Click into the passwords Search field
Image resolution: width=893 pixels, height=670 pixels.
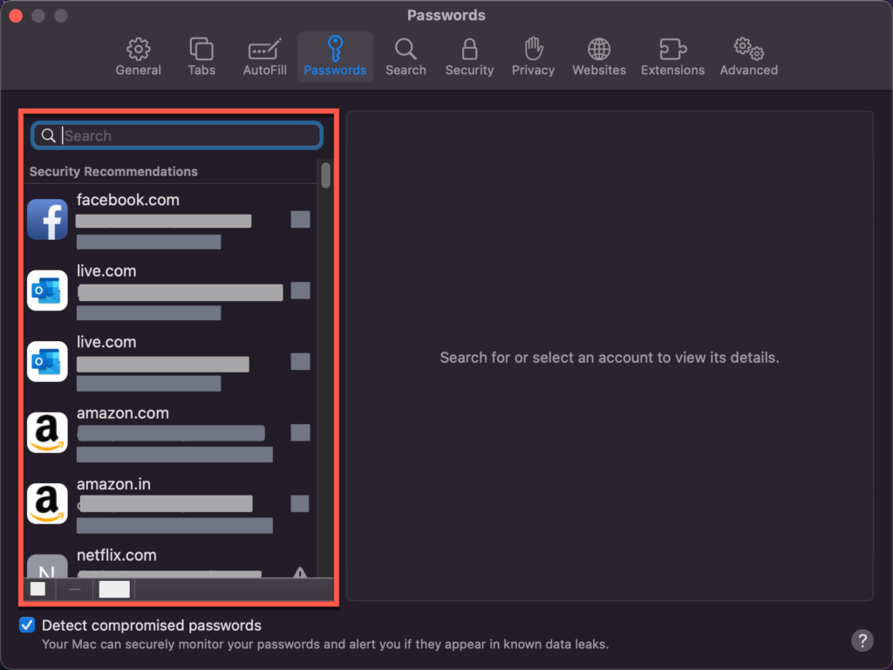[x=177, y=135]
